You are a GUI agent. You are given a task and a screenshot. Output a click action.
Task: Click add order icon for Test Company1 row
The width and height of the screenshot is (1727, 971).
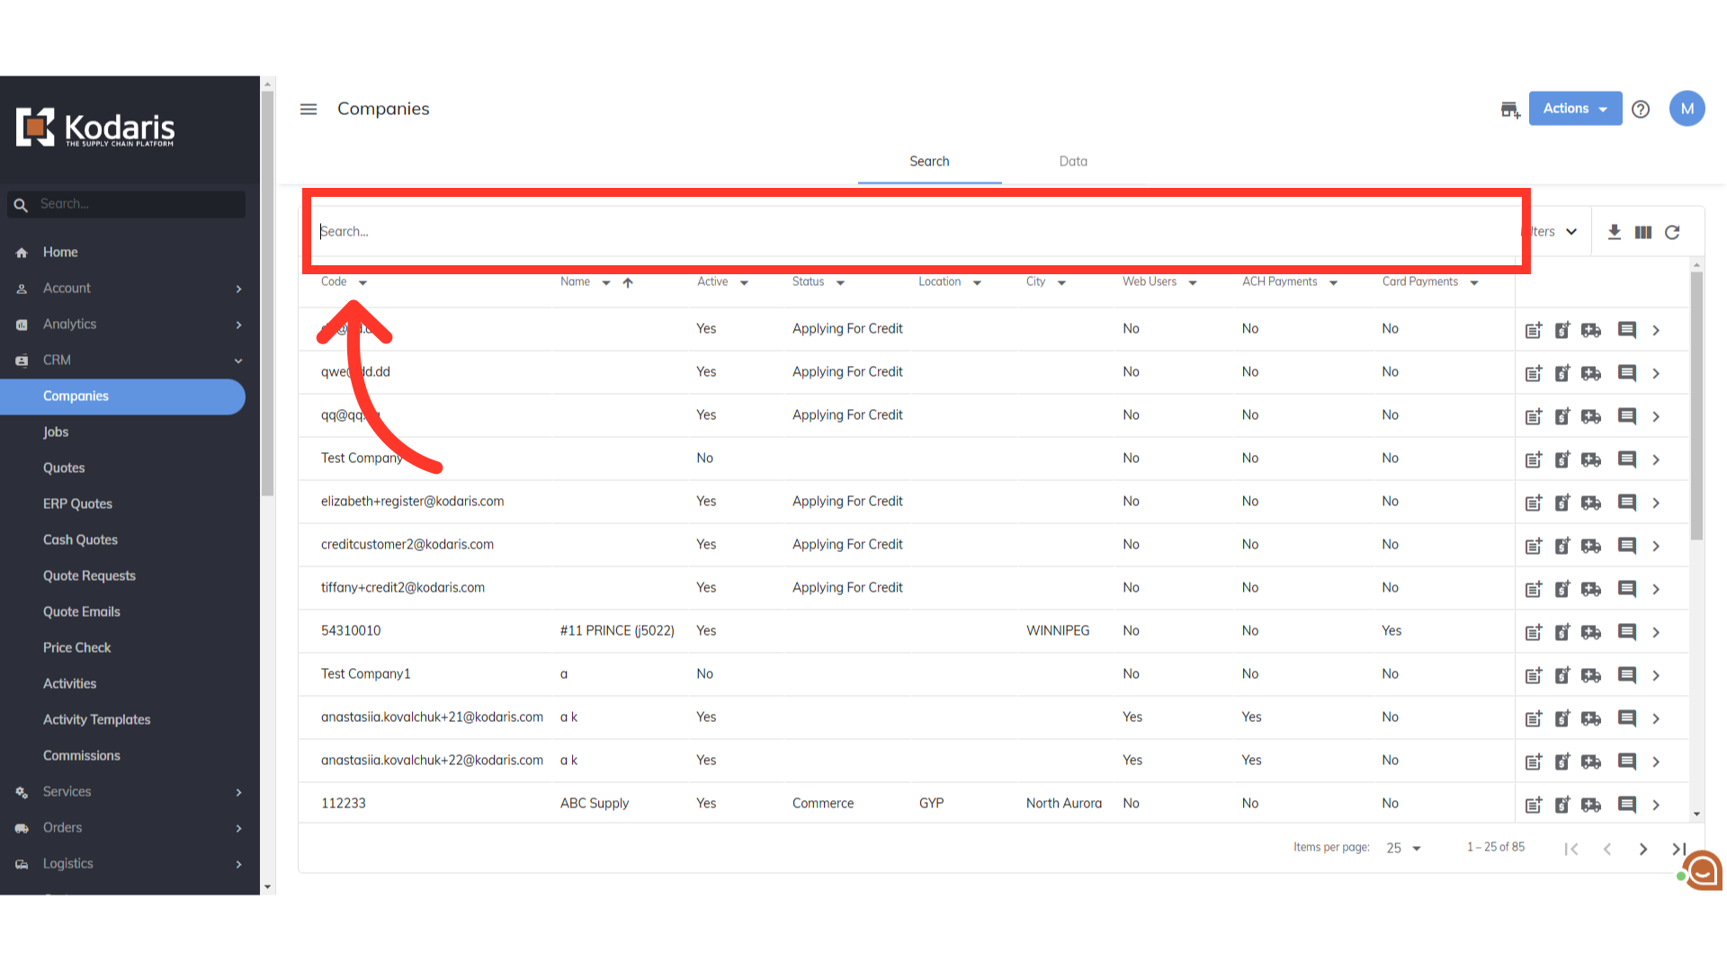(1534, 675)
